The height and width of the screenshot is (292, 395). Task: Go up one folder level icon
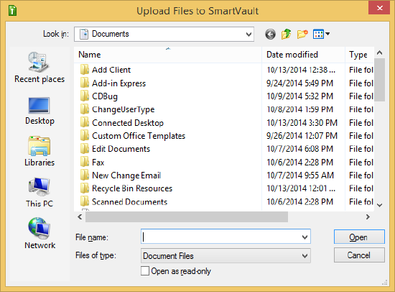point(286,34)
